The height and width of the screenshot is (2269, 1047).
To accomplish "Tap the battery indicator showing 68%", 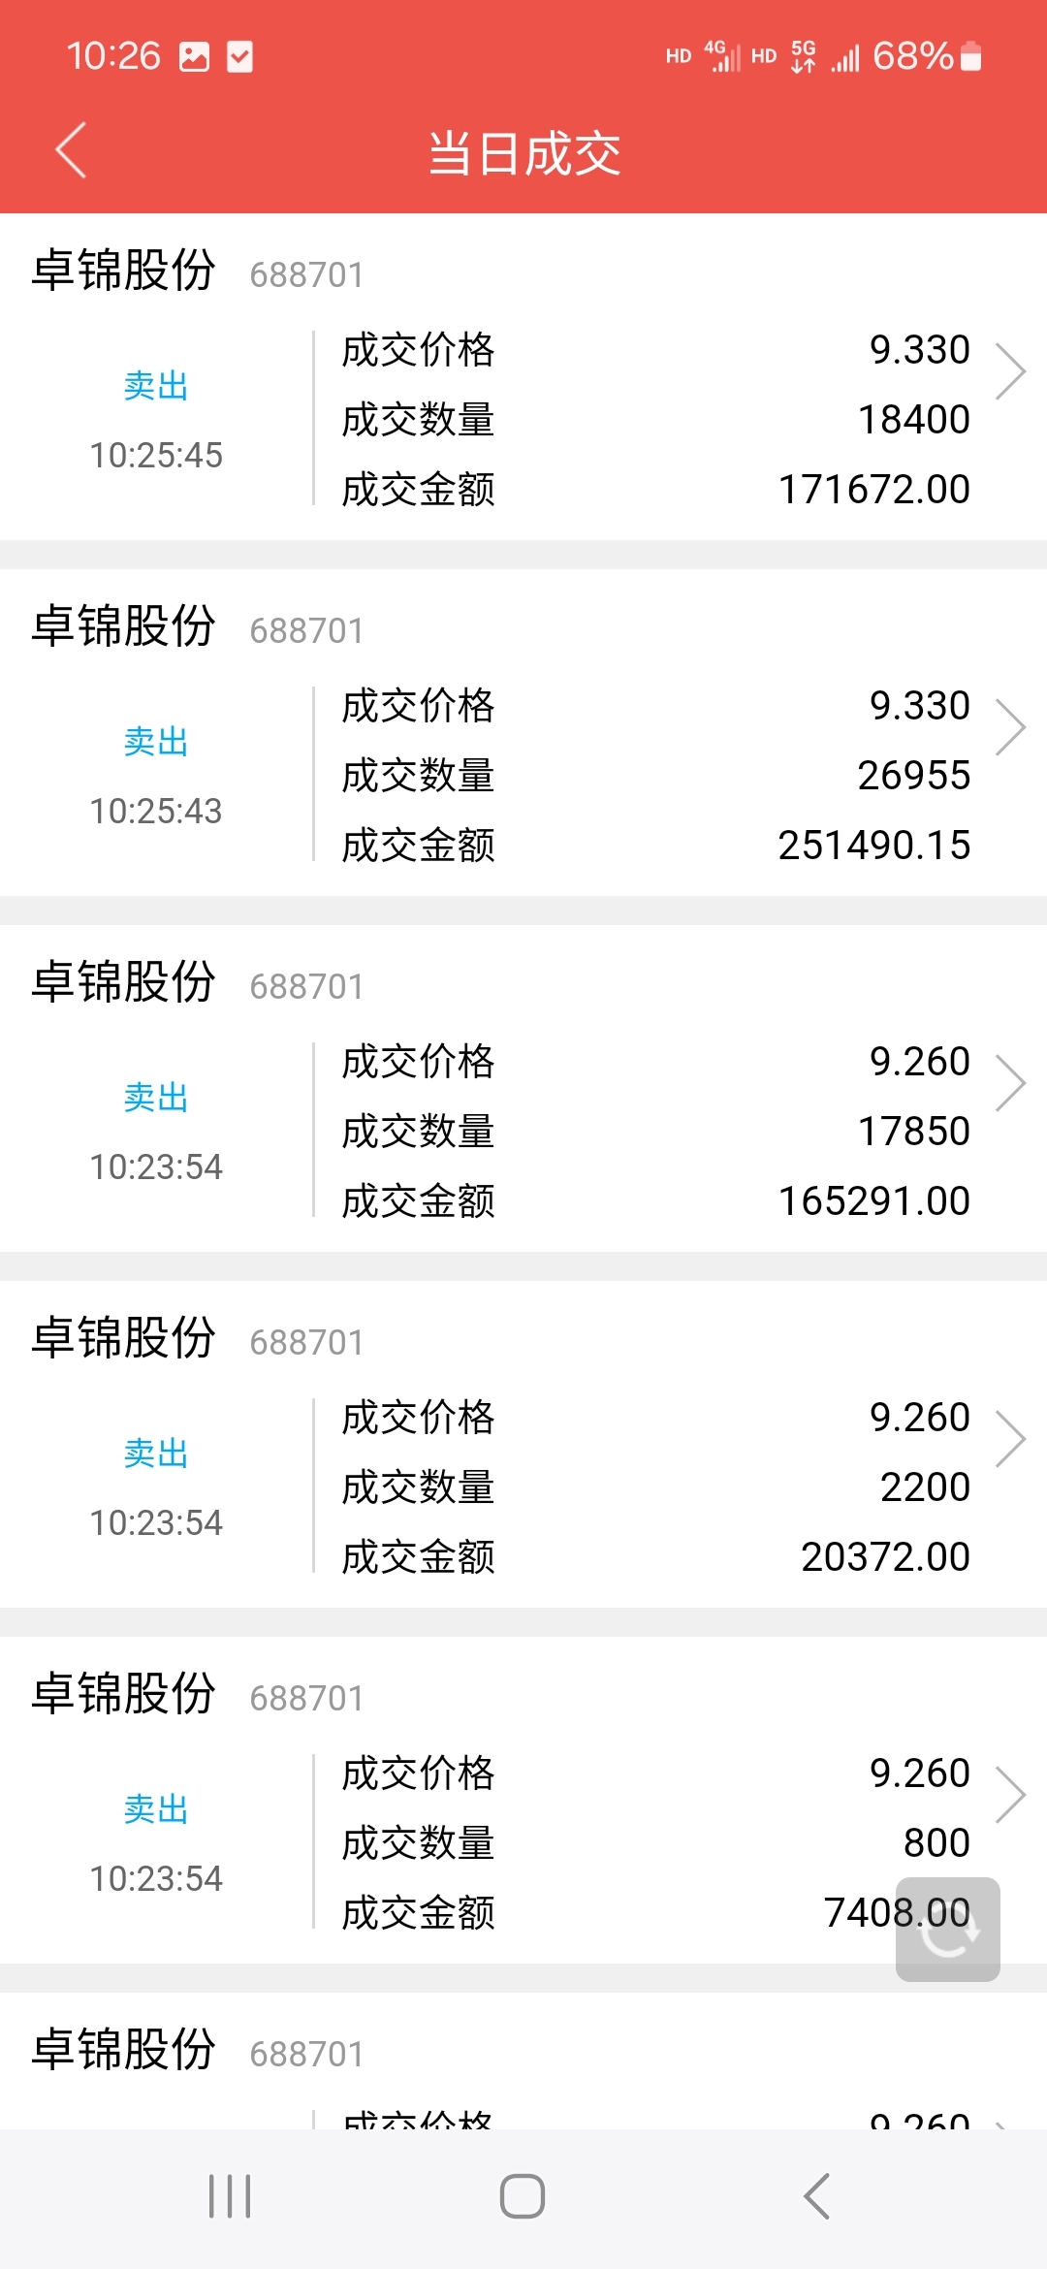I will point(928,56).
